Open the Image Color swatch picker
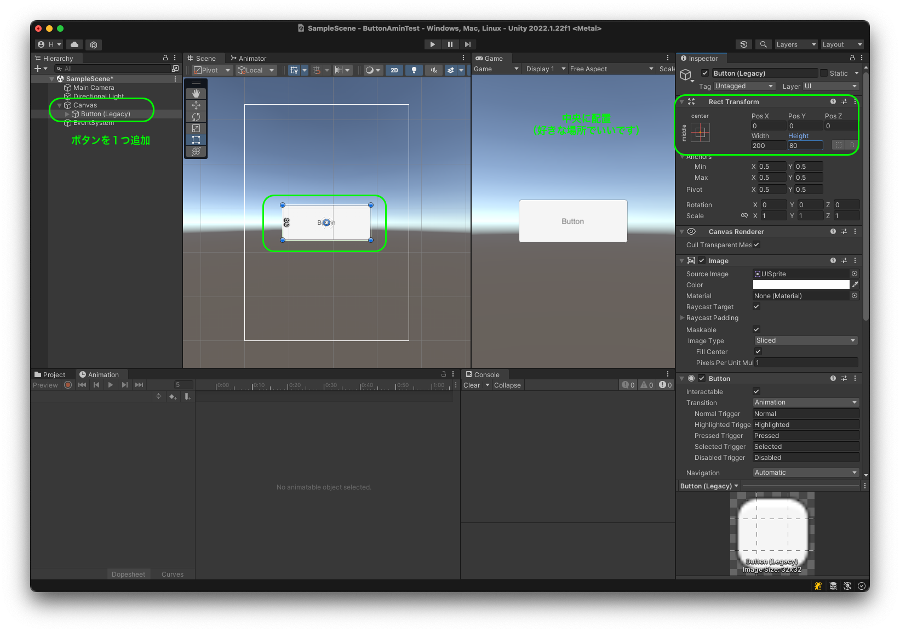Screen dimensions: 900x632 [x=800, y=284]
